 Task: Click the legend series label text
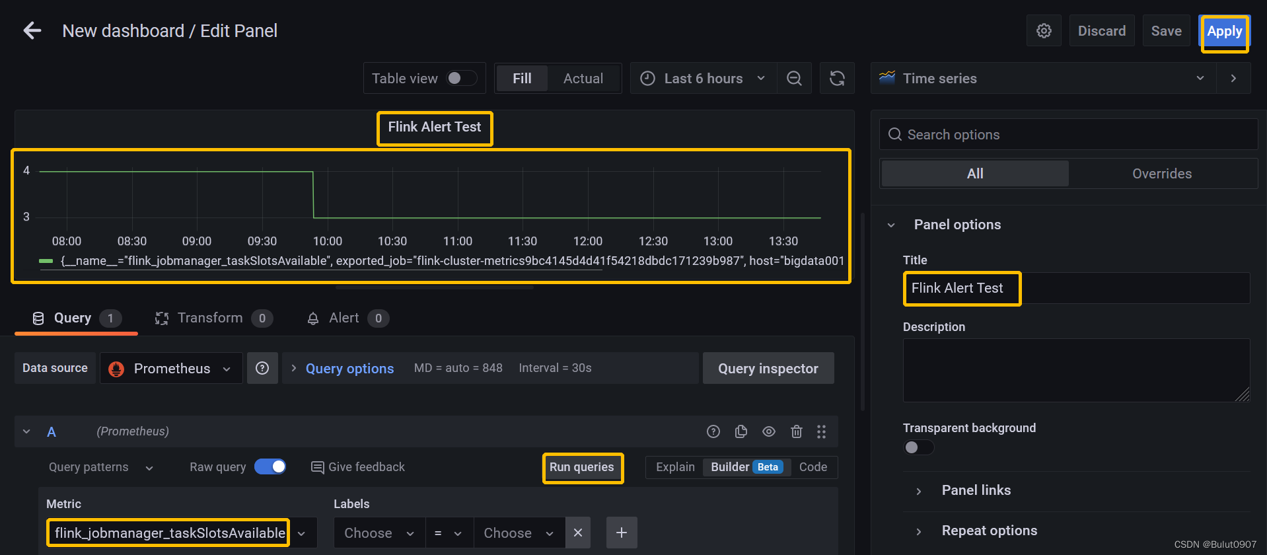(x=452, y=261)
